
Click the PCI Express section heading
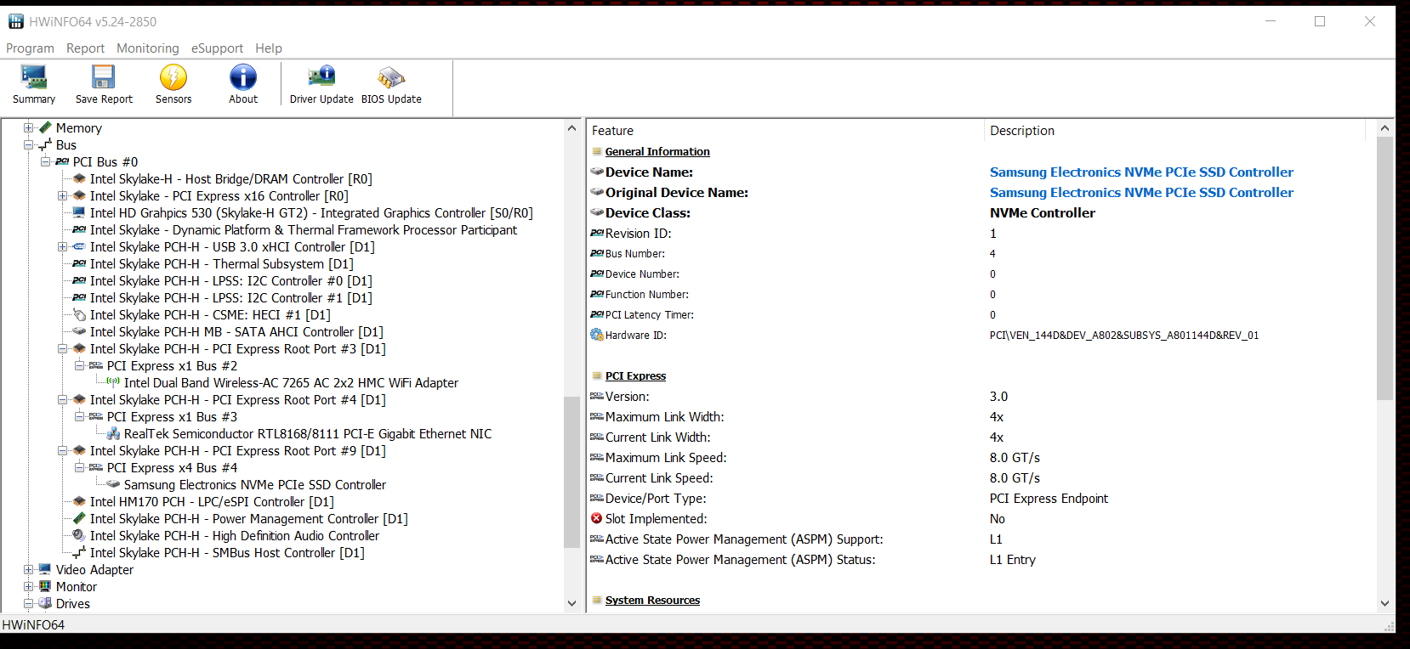click(635, 375)
